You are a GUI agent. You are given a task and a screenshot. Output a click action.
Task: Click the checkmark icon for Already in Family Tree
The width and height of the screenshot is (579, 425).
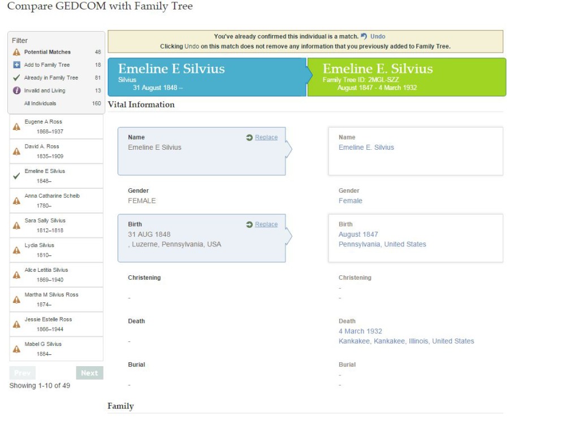click(x=16, y=78)
